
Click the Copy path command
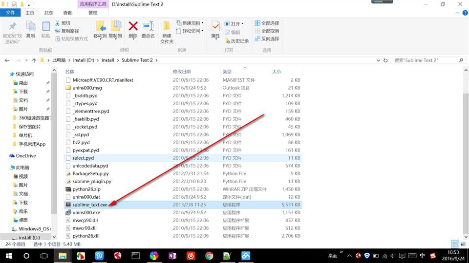pos(67,31)
